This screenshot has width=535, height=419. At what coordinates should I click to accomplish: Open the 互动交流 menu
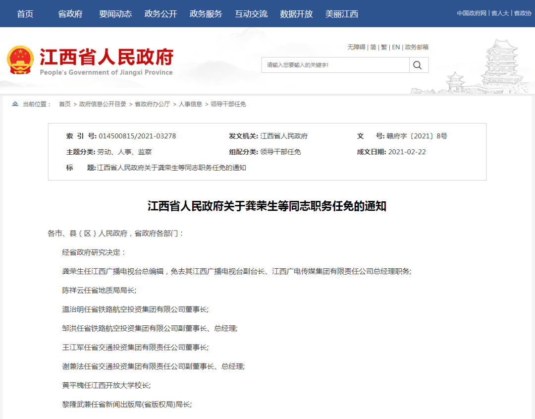[251, 14]
